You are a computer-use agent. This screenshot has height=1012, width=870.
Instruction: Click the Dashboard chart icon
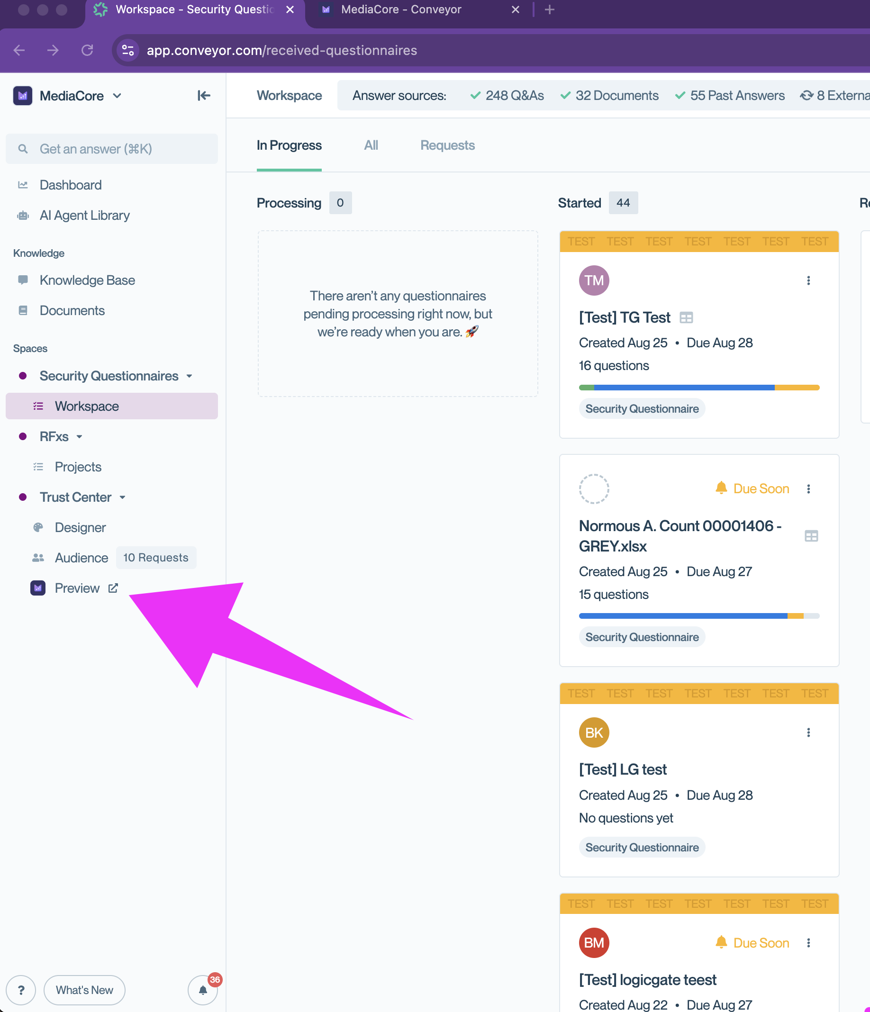click(x=22, y=185)
